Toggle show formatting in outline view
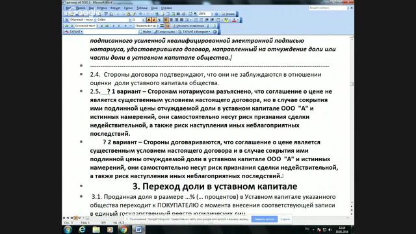The width and height of the screenshot is (416, 234). tap(168, 26)
